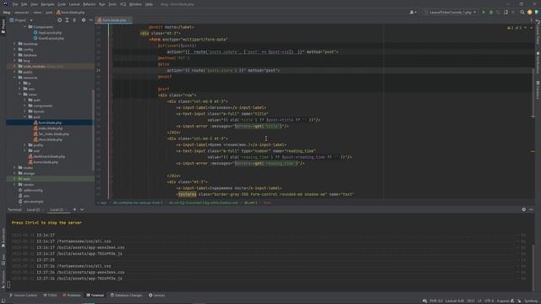The height and width of the screenshot is (304, 541).
Task: Collapse the resources folder
Action: (14, 78)
